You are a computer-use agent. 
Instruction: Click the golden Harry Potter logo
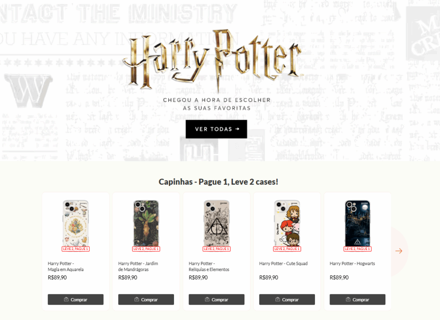(x=213, y=60)
